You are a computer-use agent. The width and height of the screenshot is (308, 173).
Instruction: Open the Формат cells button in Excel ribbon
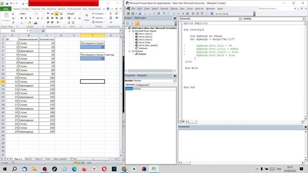98,22
